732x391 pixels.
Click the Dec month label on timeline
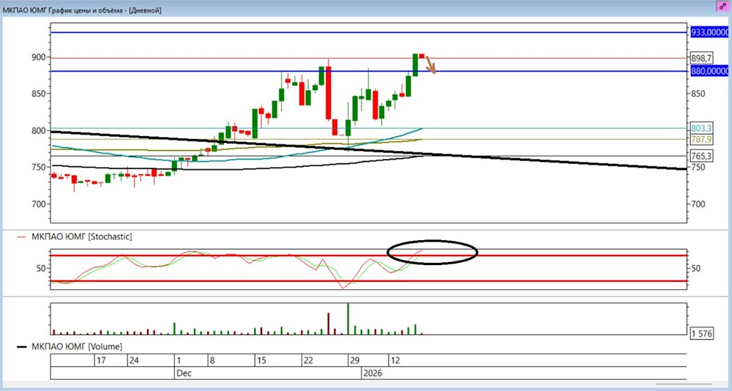click(x=184, y=373)
